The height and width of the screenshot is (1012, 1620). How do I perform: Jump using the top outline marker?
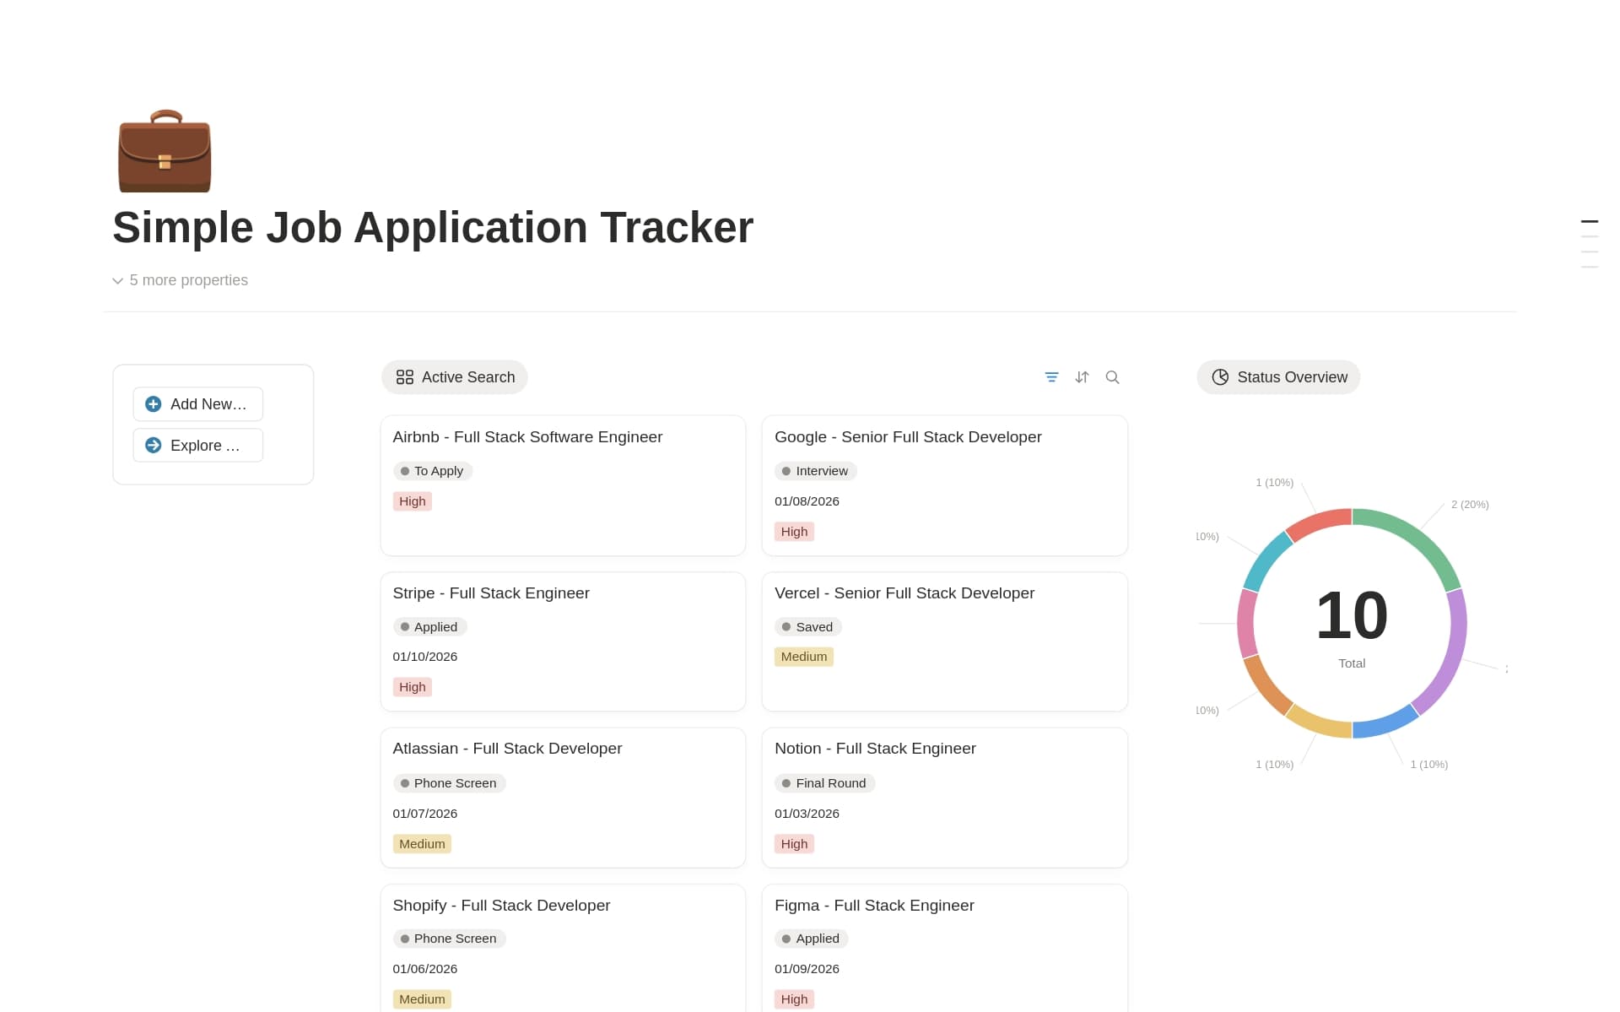1590,221
